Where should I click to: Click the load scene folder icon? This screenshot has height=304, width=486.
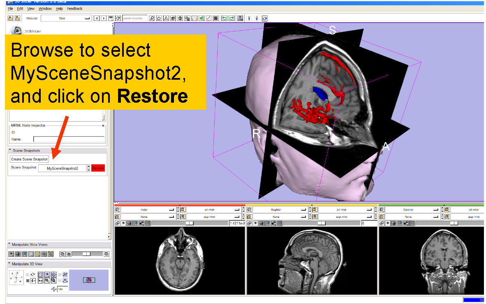point(10,18)
